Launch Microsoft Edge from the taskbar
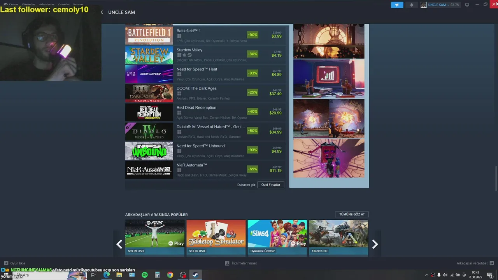 coord(106,275)
